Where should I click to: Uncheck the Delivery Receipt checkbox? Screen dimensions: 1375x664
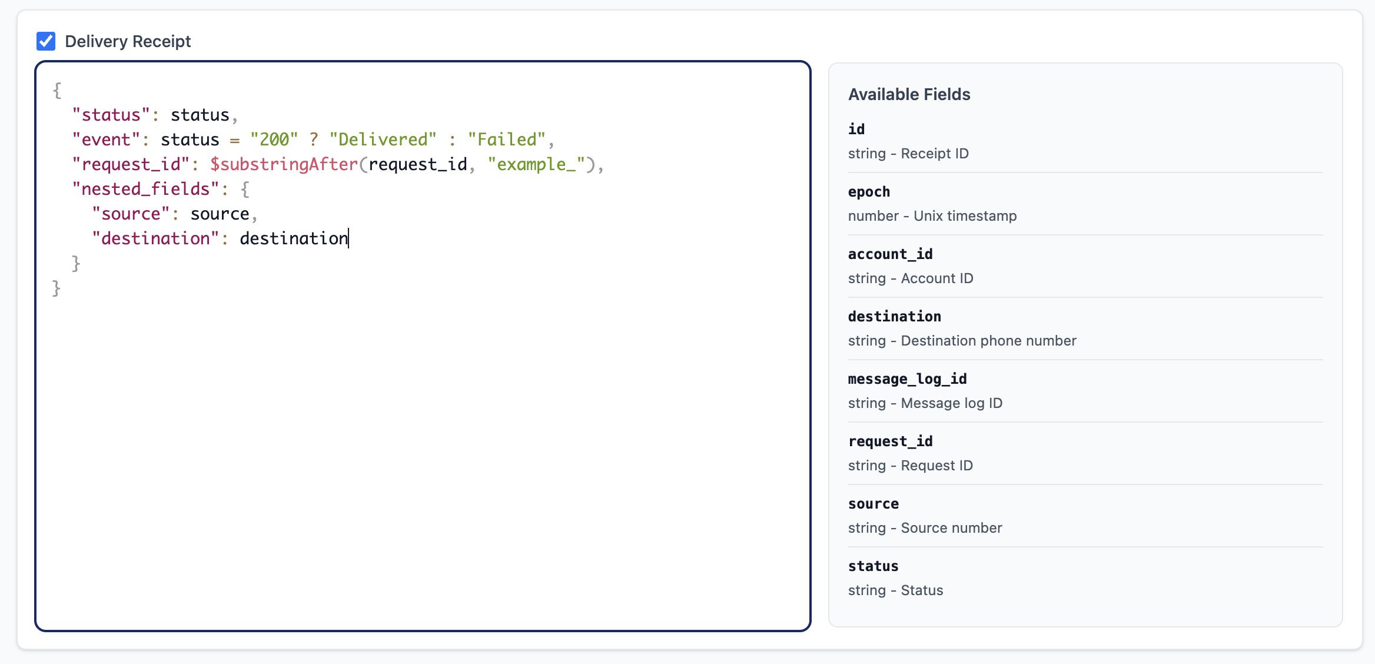click(x=46, y=41)
